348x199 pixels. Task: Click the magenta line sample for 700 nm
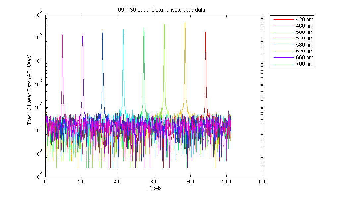coord(284,64)
